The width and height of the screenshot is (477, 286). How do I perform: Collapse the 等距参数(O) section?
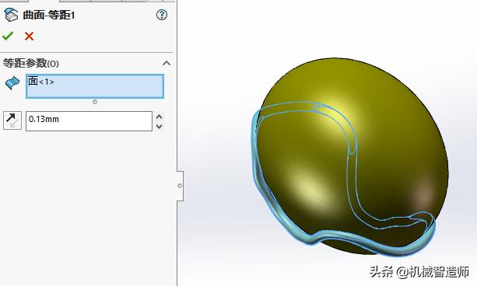click(x=167, y=63)
